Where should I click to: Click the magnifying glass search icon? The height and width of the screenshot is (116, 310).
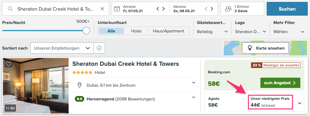[x=10, y=9]
